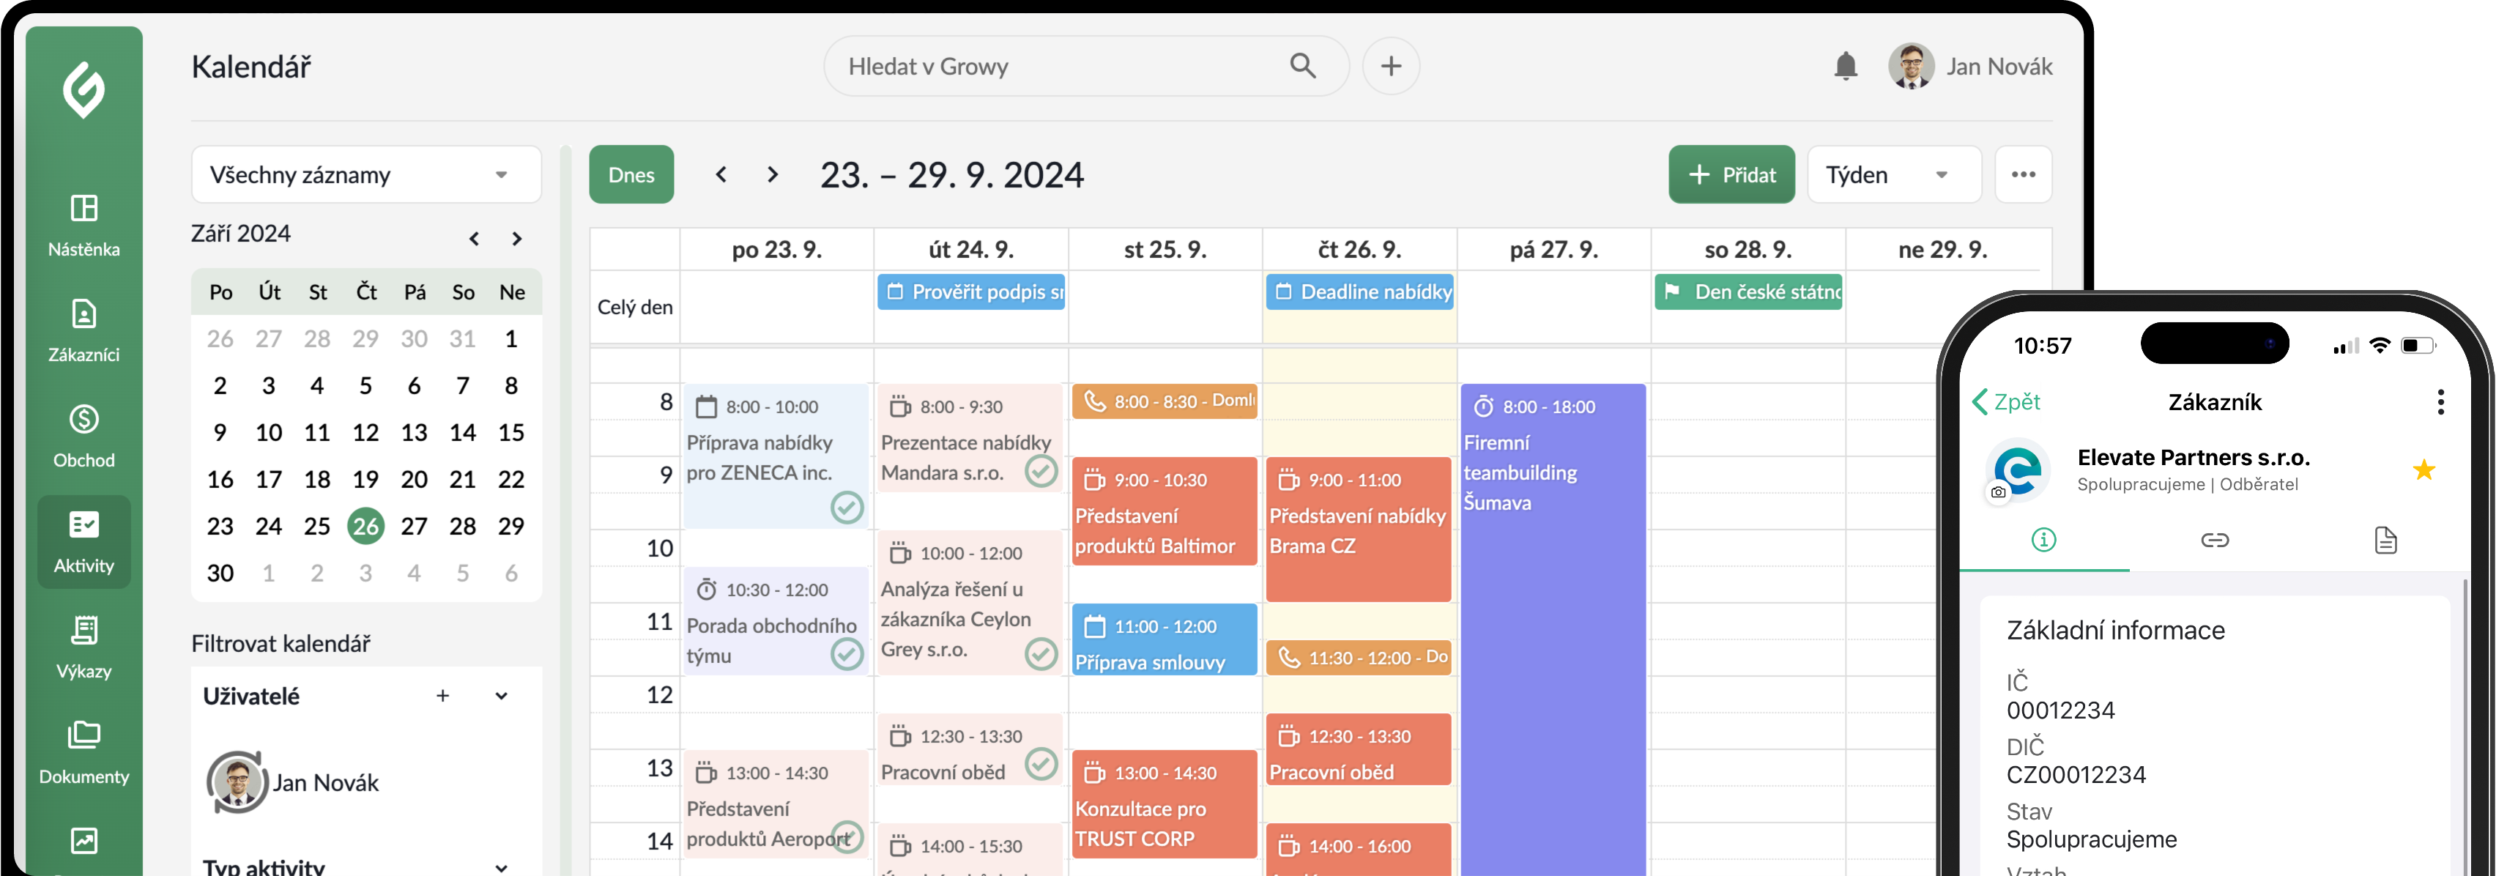Toggle completion of Prezentace nabídky Mandara

(1041, 472)
